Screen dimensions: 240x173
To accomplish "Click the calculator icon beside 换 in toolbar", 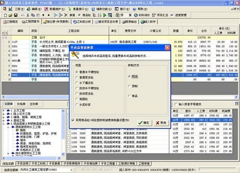I will pyautogui.click(x=118, y=15).
